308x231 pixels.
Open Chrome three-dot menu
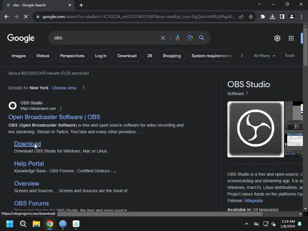click(x=301, y=17)
